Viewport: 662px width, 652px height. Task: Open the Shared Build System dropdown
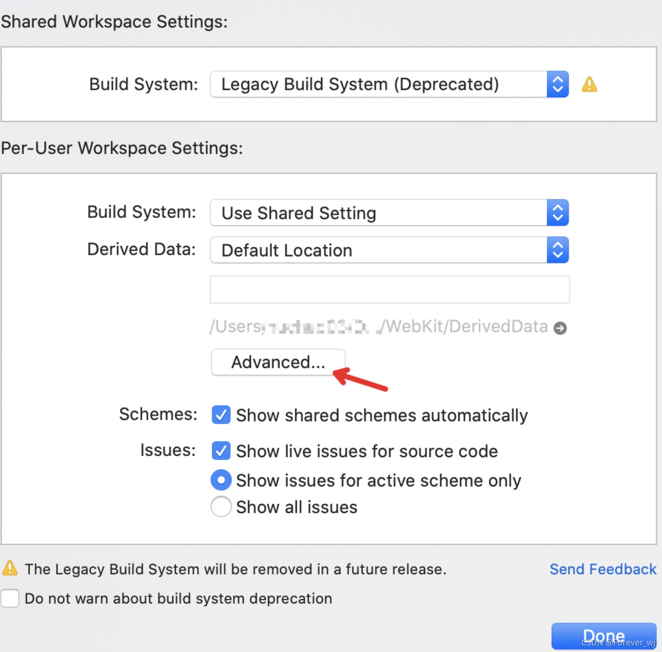pyautogui.click(x=389, y=84)
